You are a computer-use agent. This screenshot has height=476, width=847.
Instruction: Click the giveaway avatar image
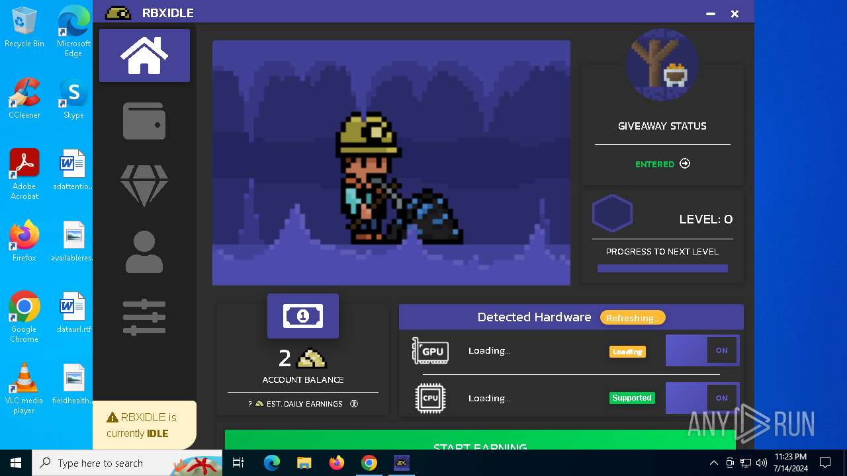coord(662,65)
